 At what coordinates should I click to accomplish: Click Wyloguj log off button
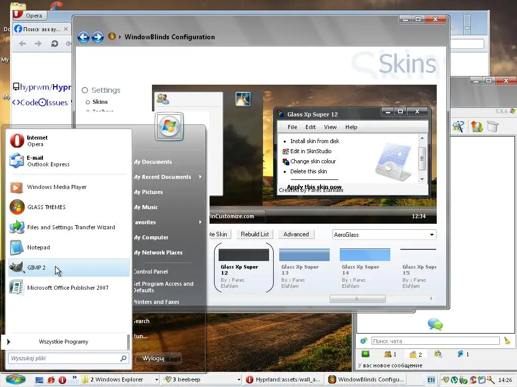point(153,358)
